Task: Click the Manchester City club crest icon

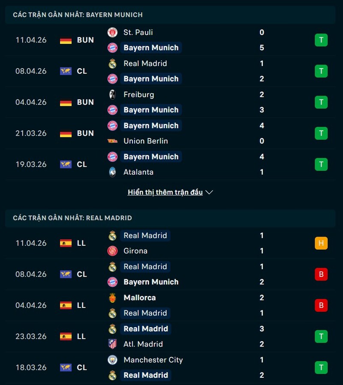Action: click(x=112, y=360)
